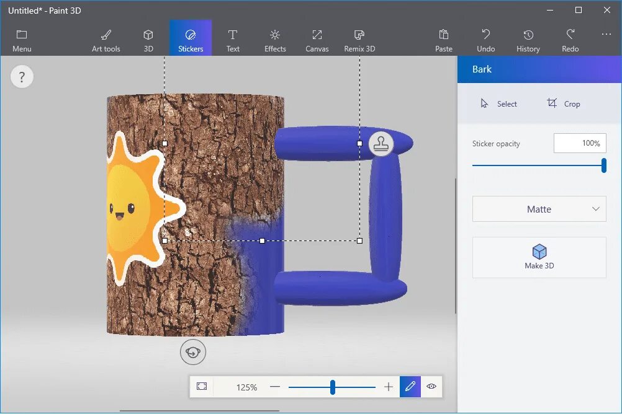622x414 pixels.
Task: Zoom out with the minus button
Action: click(275, 387)
